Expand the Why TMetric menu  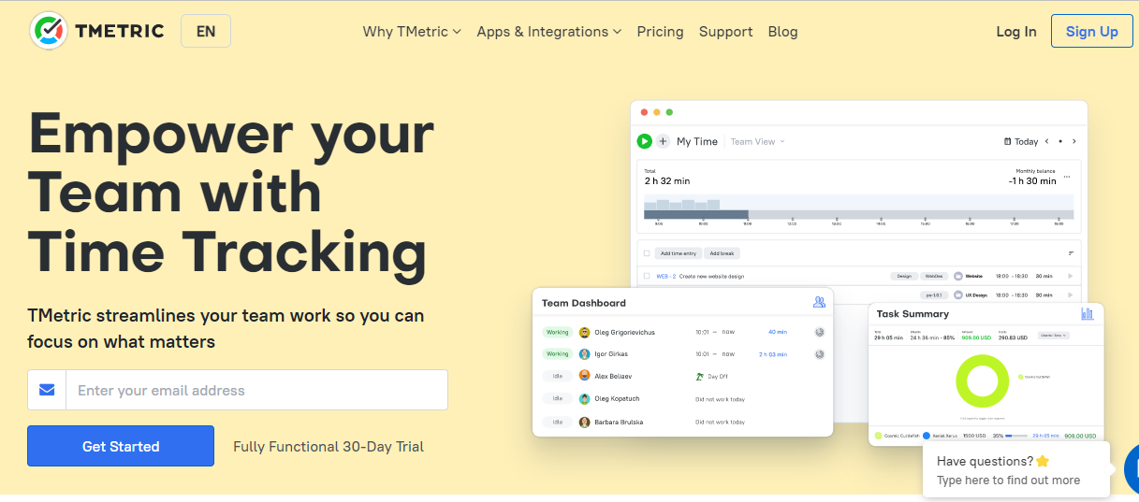(412, 31)
